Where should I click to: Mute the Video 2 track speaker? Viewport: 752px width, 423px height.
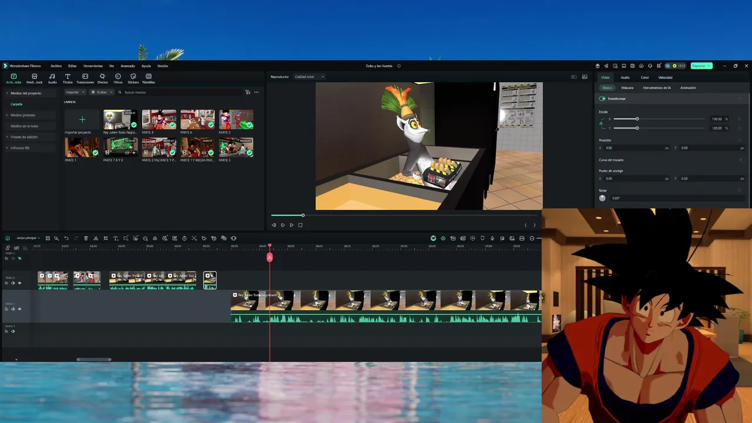pos(13,283)
